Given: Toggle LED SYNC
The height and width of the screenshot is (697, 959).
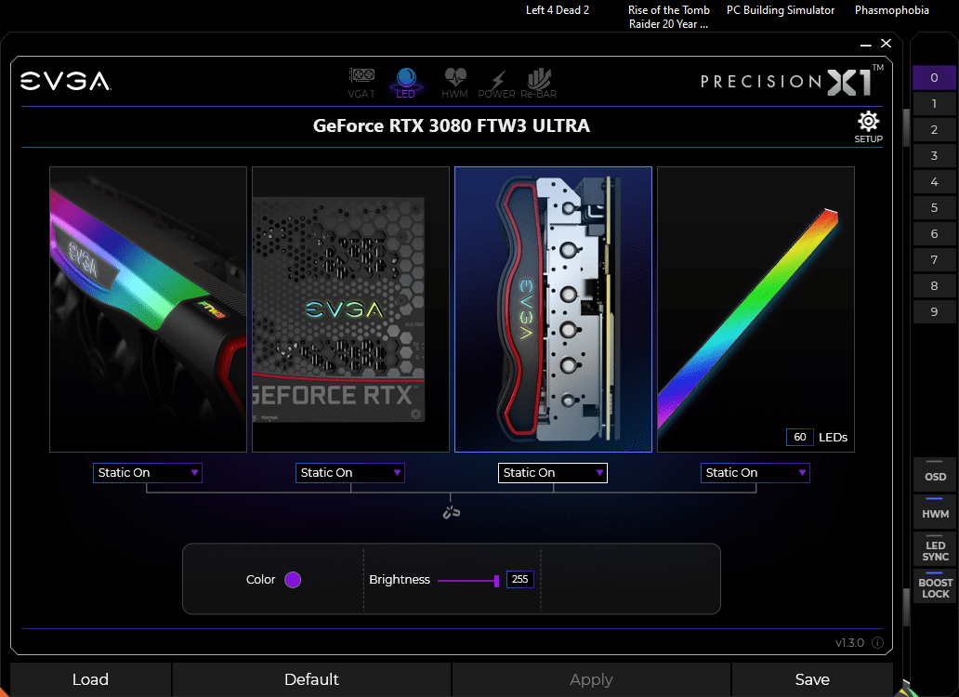Looking at the screenshot, I should click(x=935, y=548).
